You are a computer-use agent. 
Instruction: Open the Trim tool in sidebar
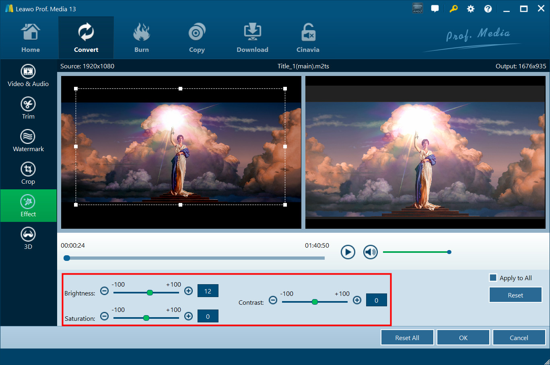[28, 108]
